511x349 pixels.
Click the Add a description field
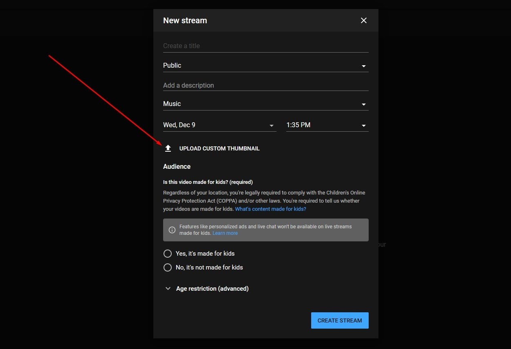coord(266,85)
